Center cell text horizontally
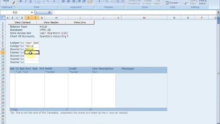220x124 pixels. (x=68, y=1)
